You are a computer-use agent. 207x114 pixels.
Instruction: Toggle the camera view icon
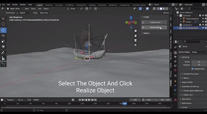pyautogui.click(x=135, y=40)
